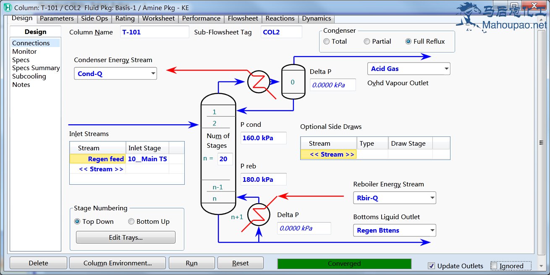Select the Partial condenser radio button
This screenshot has height=275, width=550.
tap(367, 42)
